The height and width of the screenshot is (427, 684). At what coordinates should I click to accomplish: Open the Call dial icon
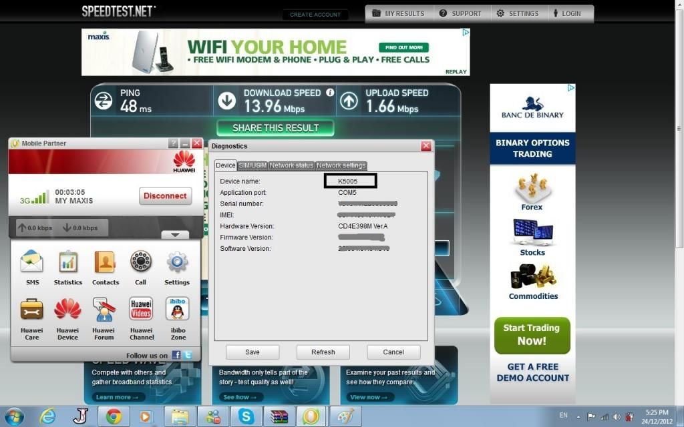click(140, 263)
